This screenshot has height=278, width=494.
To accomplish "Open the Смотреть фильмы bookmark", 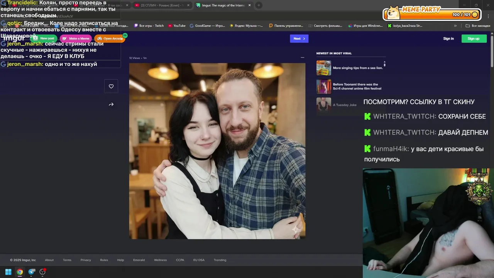I will point(325,26).
